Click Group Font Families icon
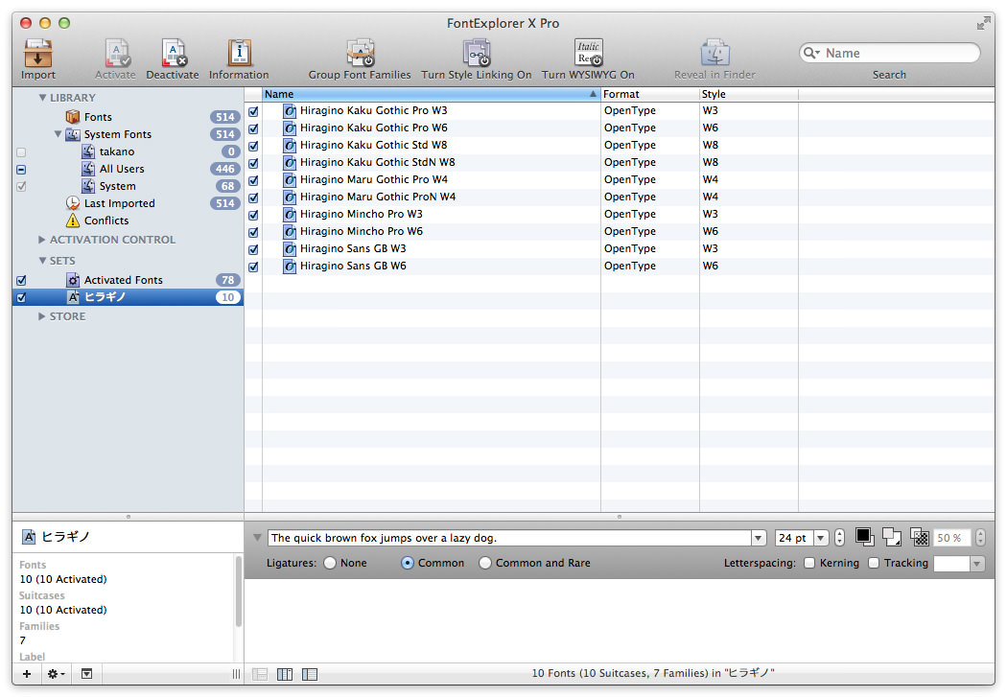 (361, 54)
